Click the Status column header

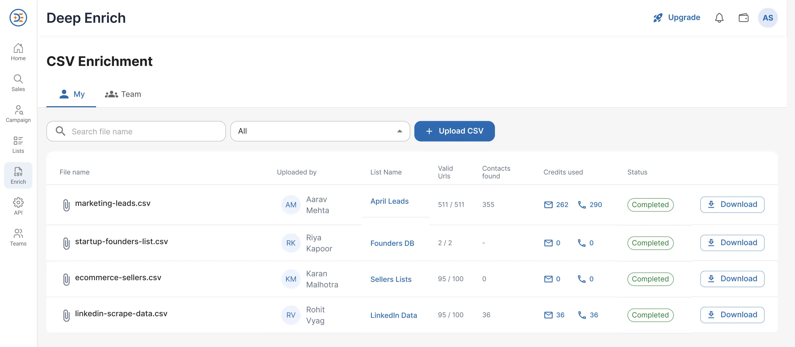(x=637, y=172)
